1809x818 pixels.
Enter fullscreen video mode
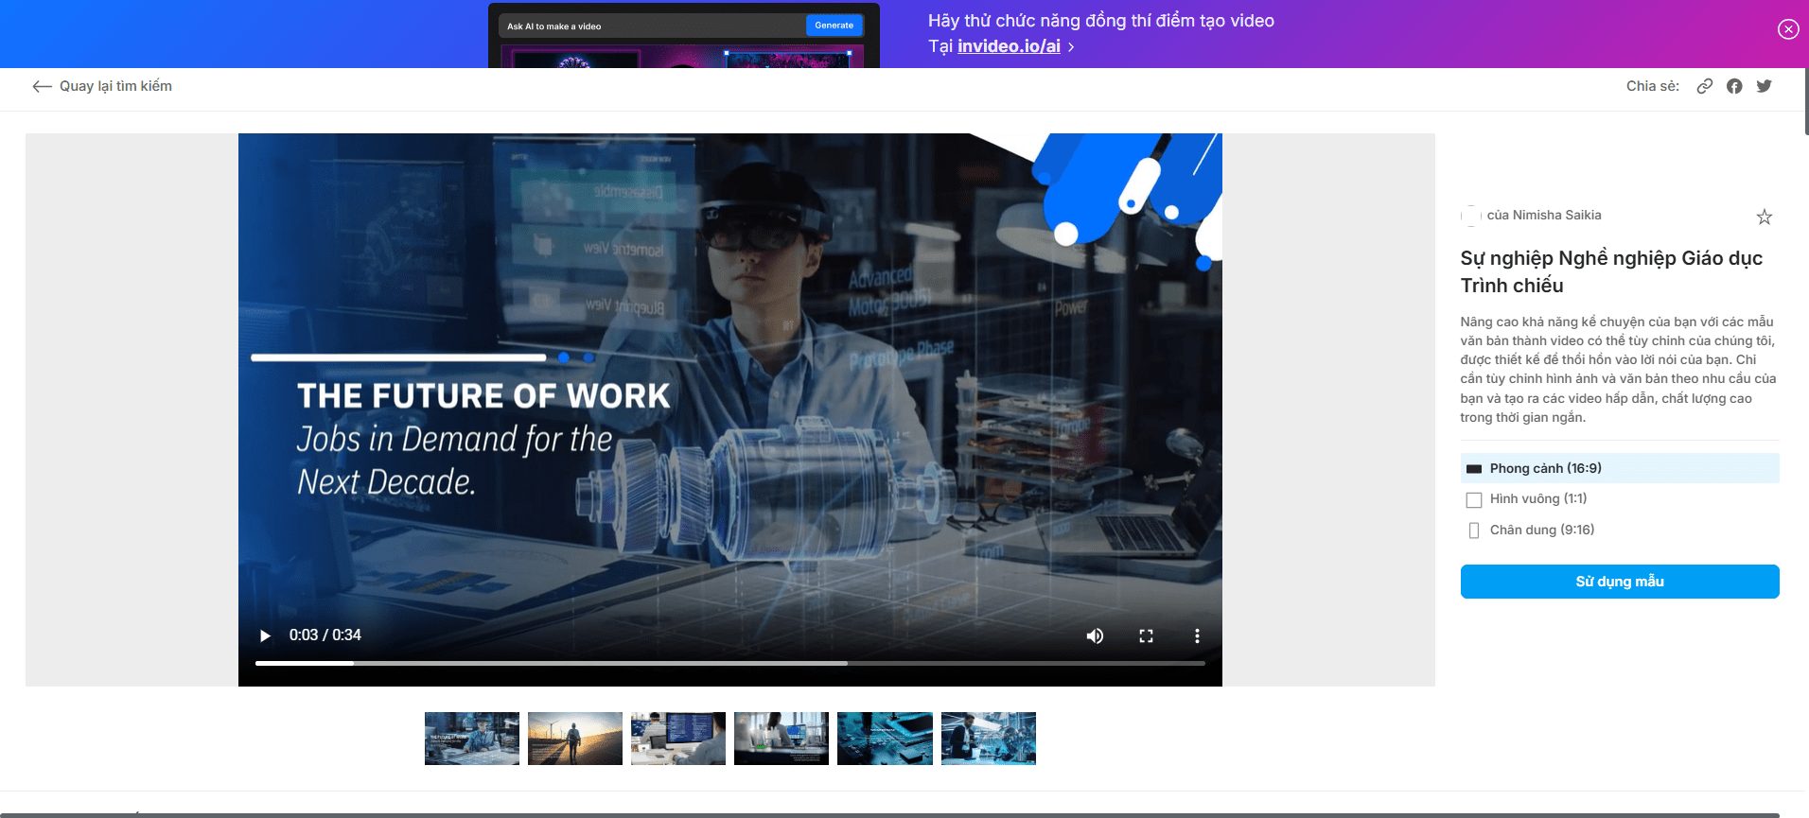pyautogui.click(x=1146, y=635)
